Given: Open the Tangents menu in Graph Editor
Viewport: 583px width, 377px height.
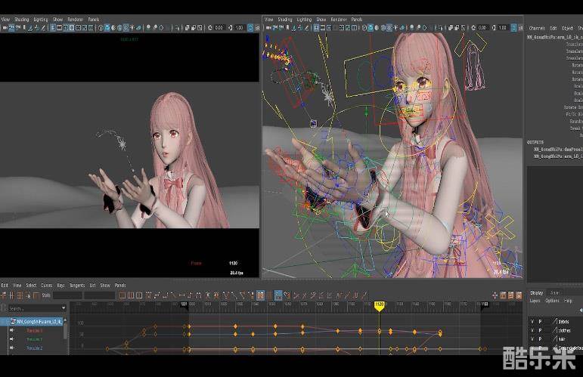Looking at the screenshot, I should pyautogui.click(x=76, y=286).
